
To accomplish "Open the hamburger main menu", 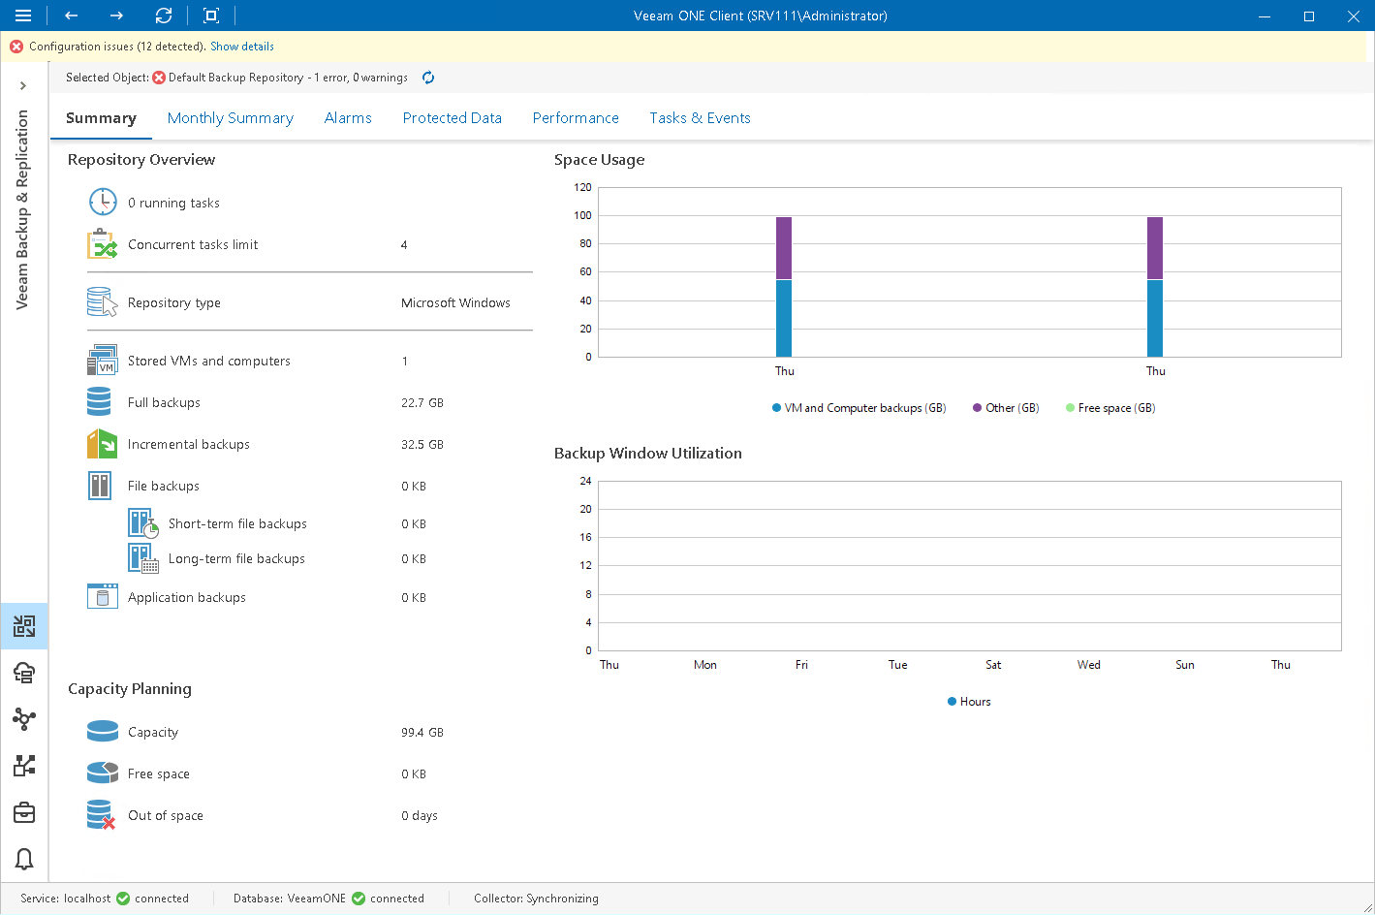I will pos(23,16).
